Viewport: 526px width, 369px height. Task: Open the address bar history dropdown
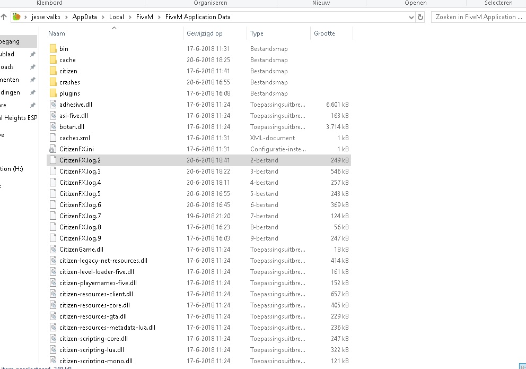coord(411,16)
